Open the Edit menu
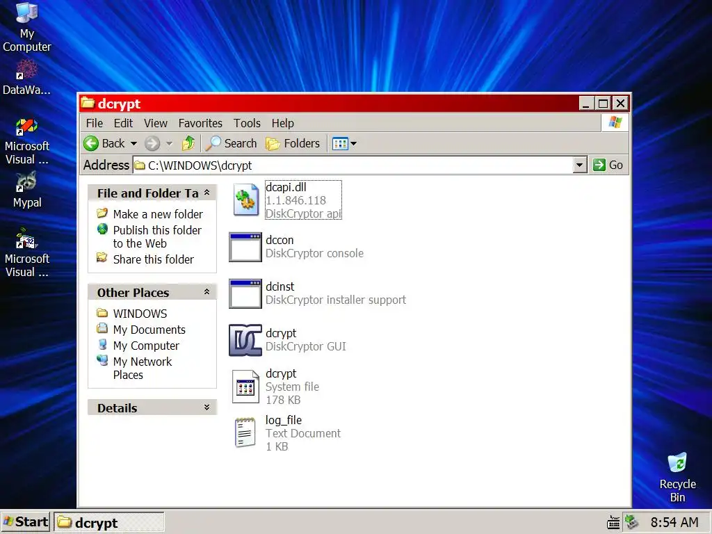This screenshot has width=712, height=534. 123,123
